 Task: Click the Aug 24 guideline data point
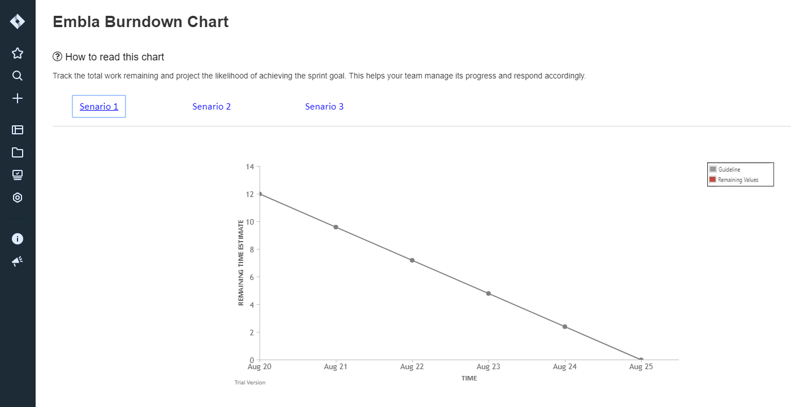pos(565,327)
